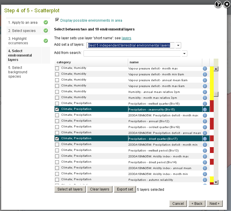Click the layer list scroll down arrow
Image resolution: width=231 pixels, height=211 pixels.
(x=216, y=182)
